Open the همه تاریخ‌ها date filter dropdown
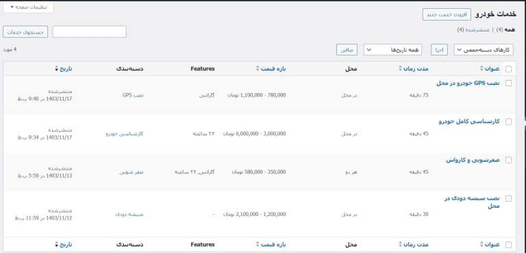The image size is (526, 253). (393, 50)
